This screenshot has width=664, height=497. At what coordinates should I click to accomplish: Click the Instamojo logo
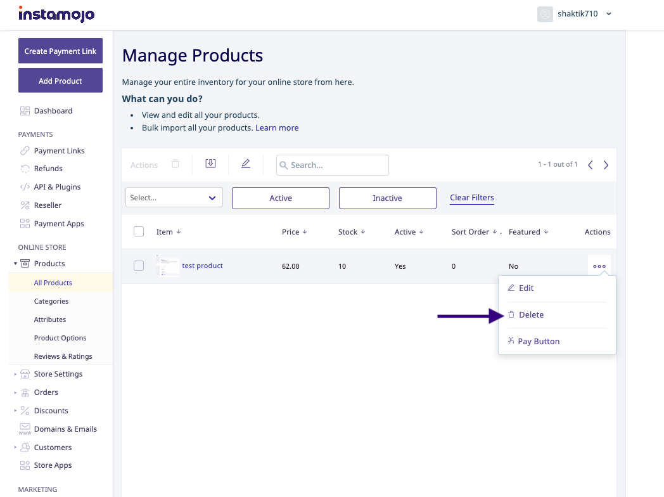tap(56, 14)
